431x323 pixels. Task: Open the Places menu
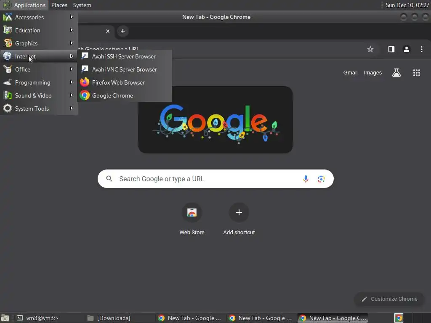point(59,5)
